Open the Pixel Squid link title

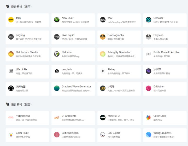(x=68, y=35)
